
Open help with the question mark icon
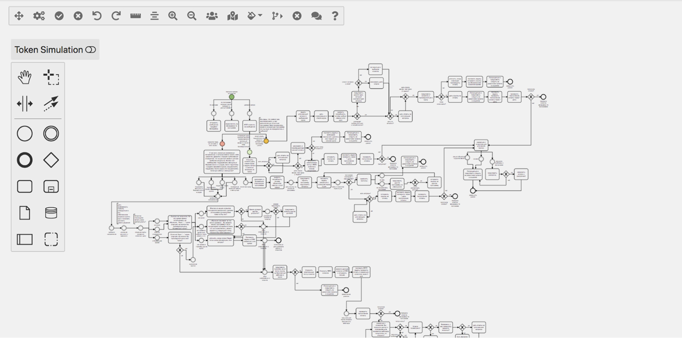point(335,16)
